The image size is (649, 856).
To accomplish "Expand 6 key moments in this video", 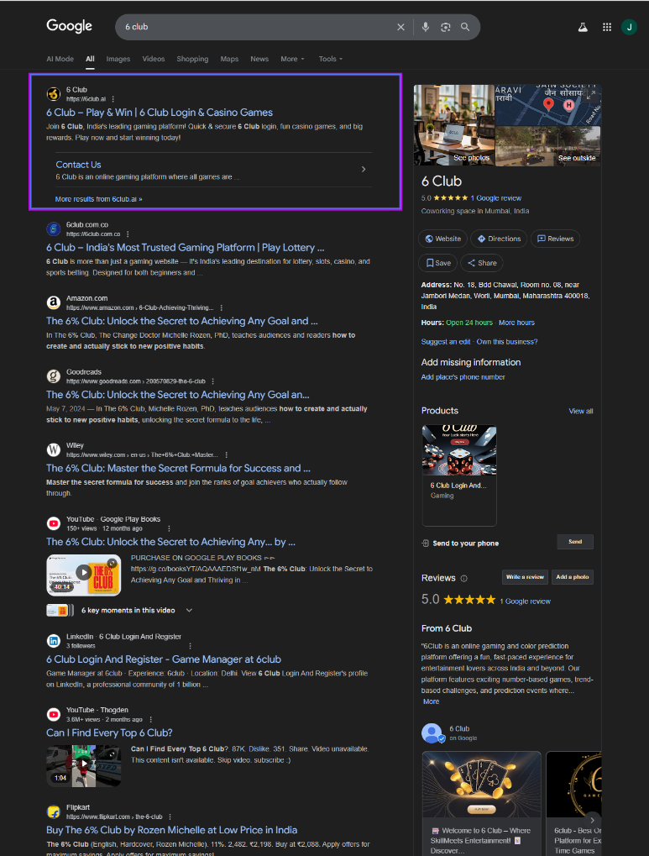I will pyautogui.click(x=189, y=610).
